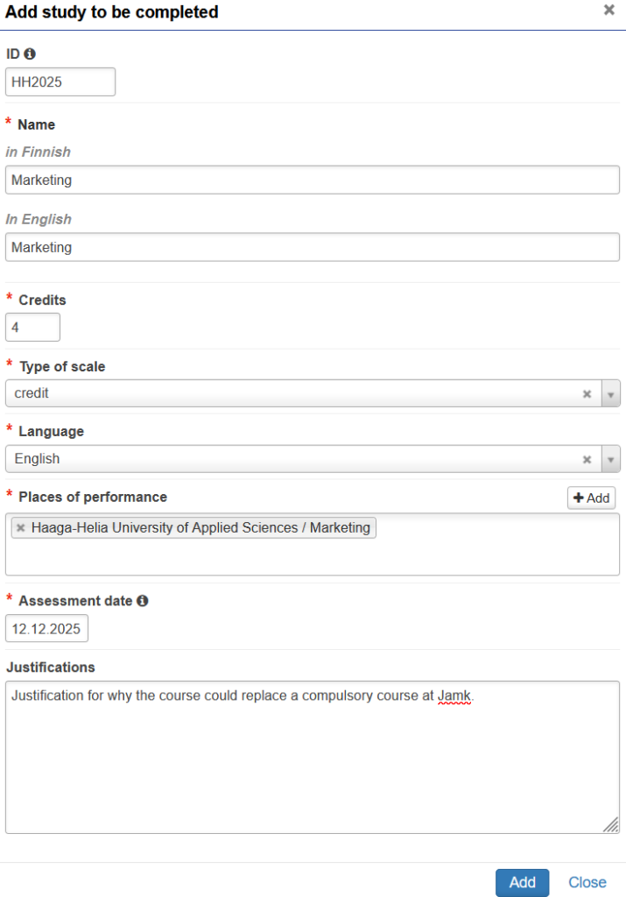
Task: Click the blue Add button
Action: [522, 882]
